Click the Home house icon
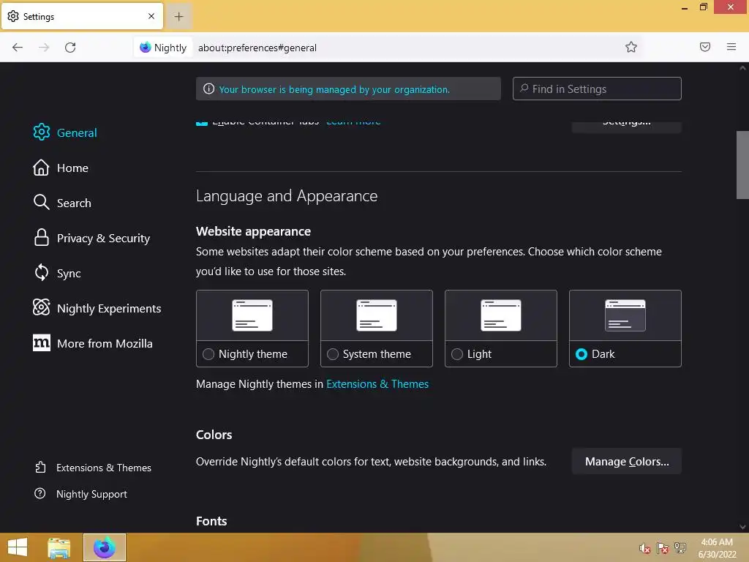This screenshot has width=749, height=562. (41, 168)
